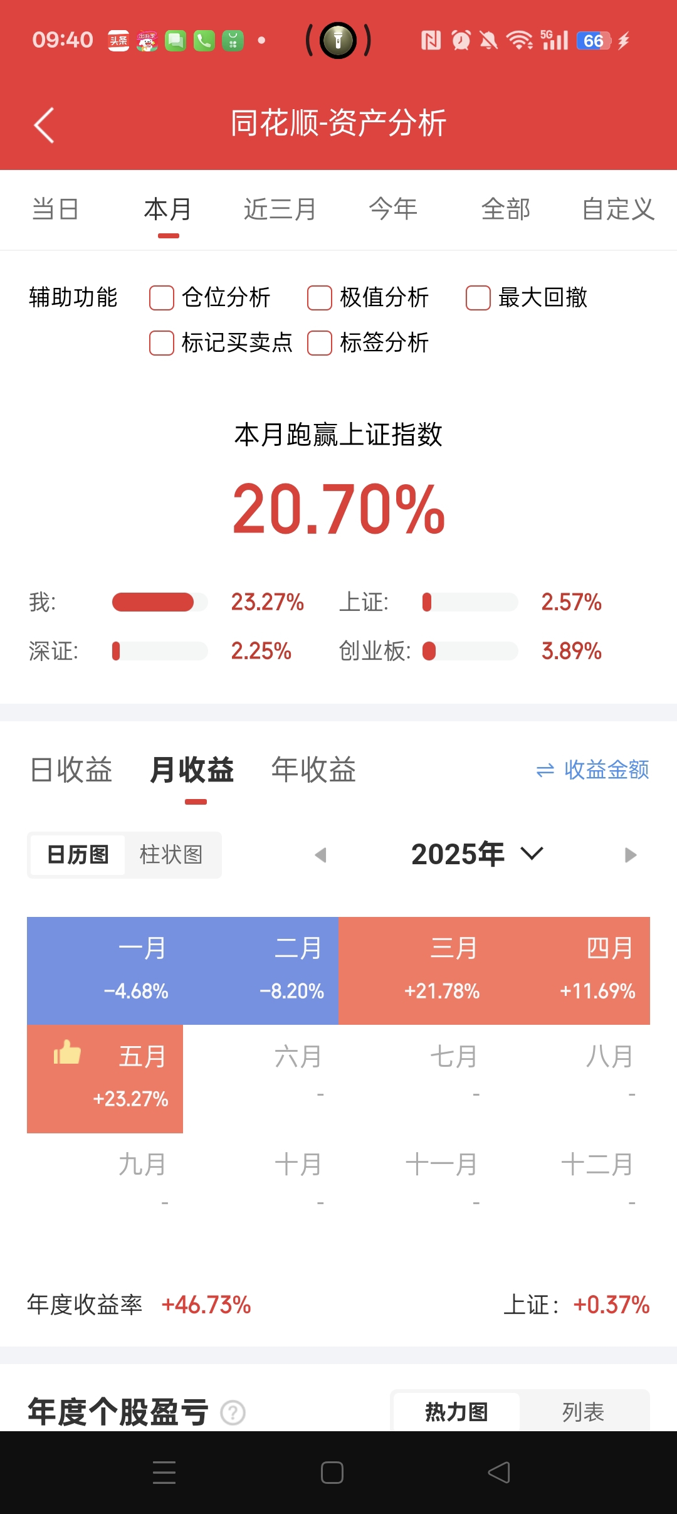Tap the thumbs-up icon on 五月
The image size is (677, 1514).
67,1052
